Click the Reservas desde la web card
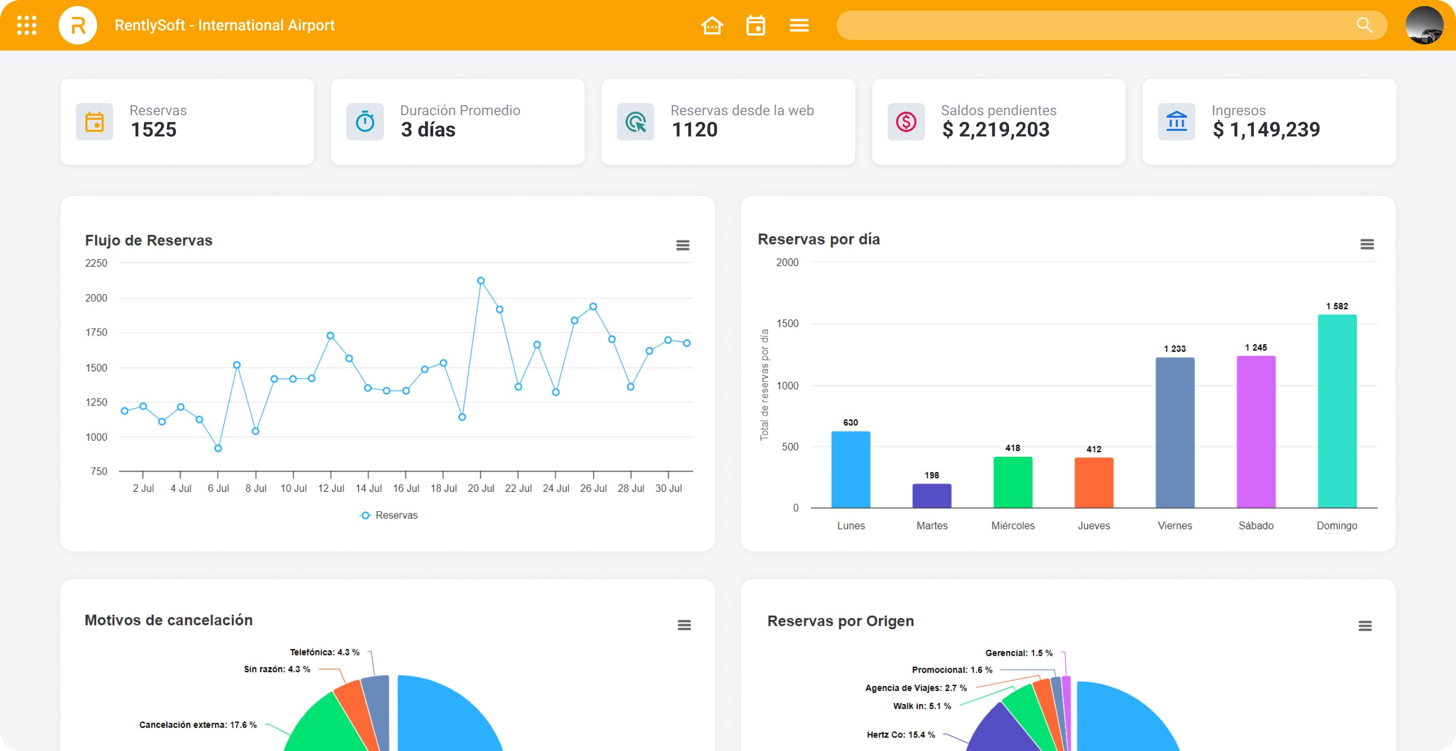The image size is (1456, 751). coord(728,121)
